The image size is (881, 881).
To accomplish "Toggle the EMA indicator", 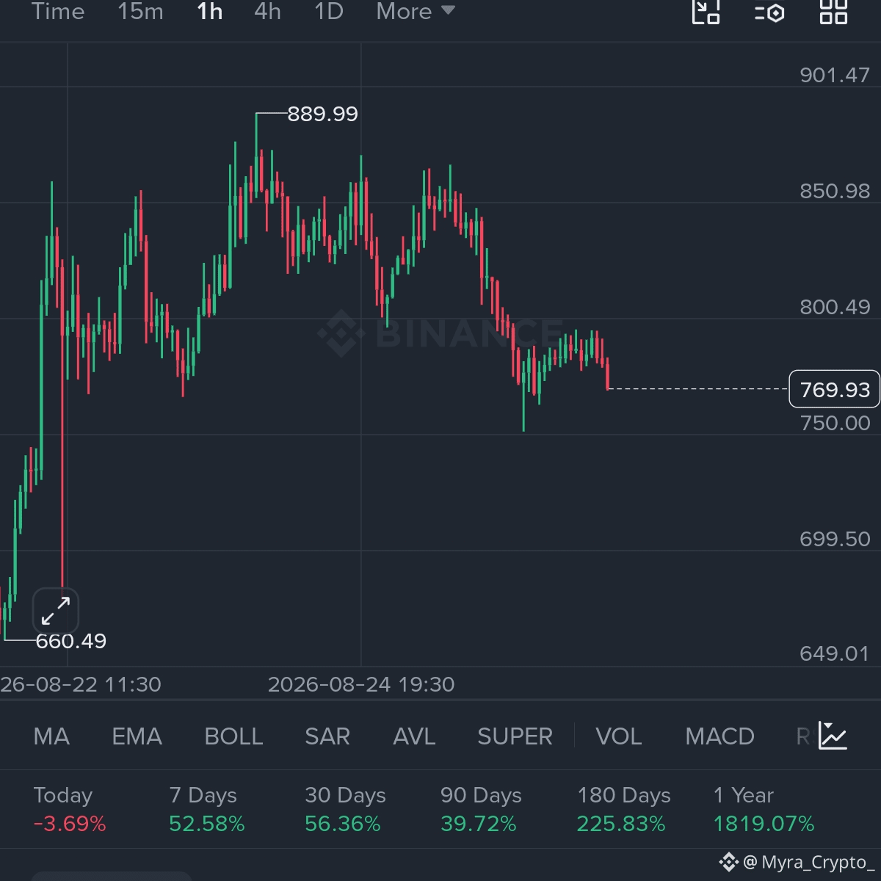I will click(137, 736).
